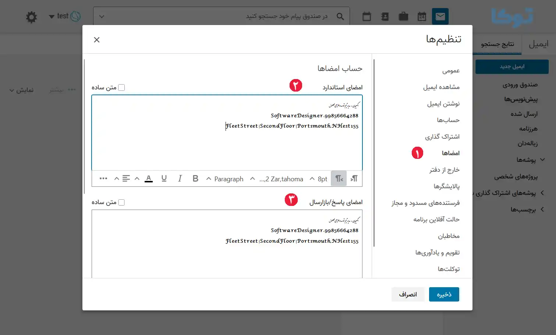Image resolution: width=556 pixels, height=335 pixels.
Task: Click ایمیل جدید new email button
Action: click(512, 67)
